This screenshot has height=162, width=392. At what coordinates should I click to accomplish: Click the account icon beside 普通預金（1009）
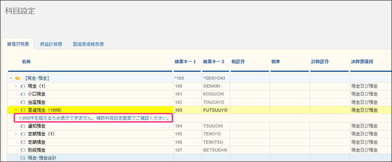pyautogui.click(x=23, y=110)
